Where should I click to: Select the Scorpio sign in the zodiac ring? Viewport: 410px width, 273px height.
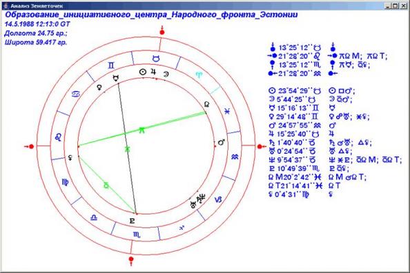tap(137, 235)
